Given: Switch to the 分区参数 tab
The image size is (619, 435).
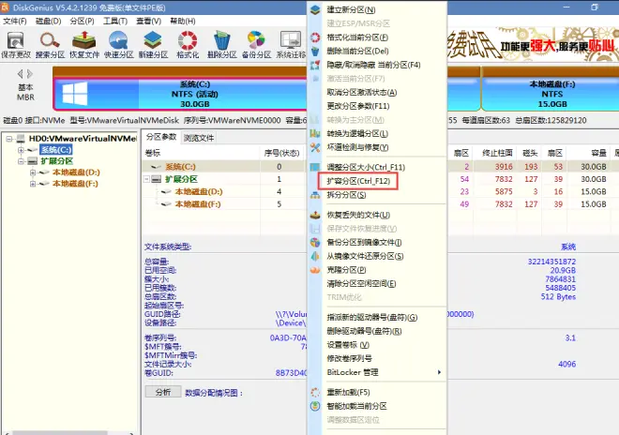Looking at the screenshot, I should (x=161, y=137).
